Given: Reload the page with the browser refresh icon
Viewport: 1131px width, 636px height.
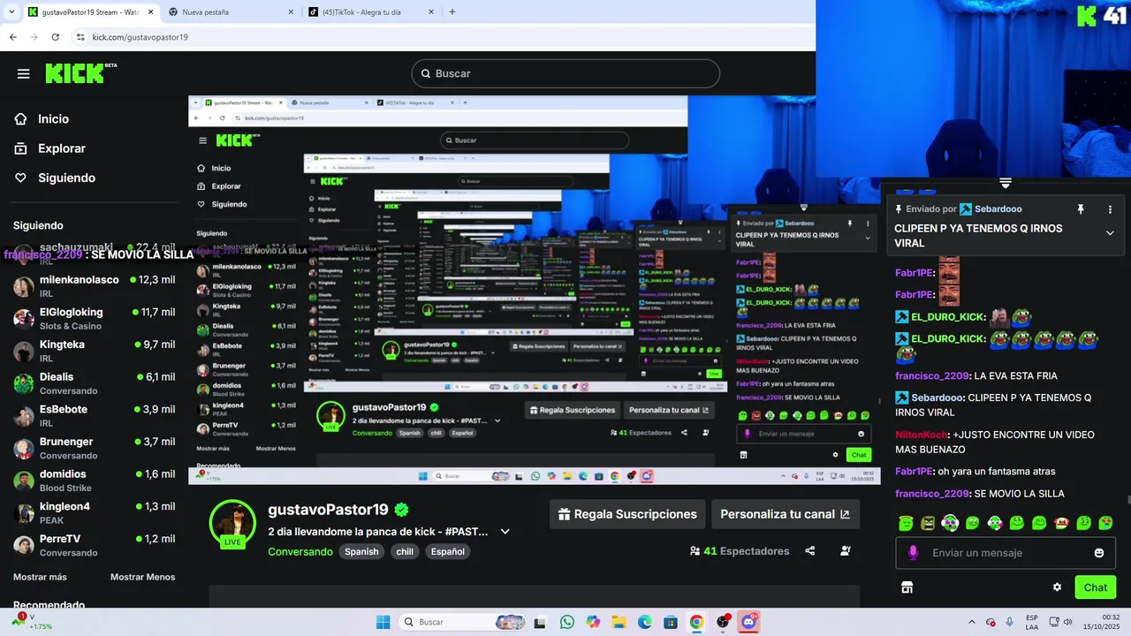Looking at the screenshot, I should [55, 37].
